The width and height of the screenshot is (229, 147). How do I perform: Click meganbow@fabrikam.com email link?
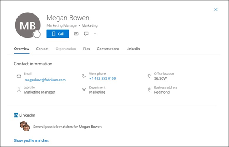tap(45, 80)
